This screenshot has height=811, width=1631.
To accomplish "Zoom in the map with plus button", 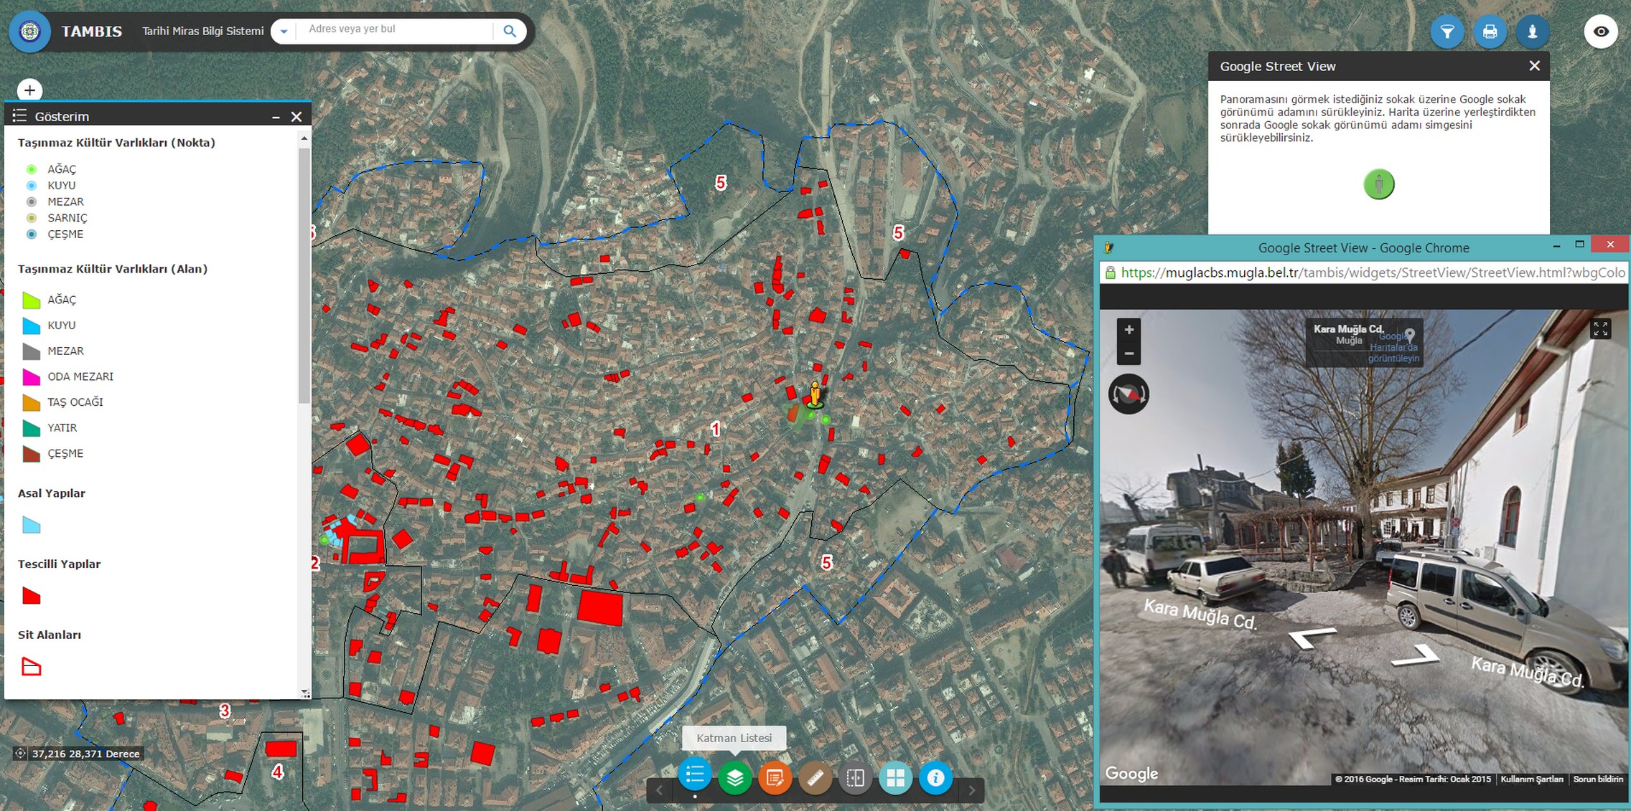I will coord(29,90).
